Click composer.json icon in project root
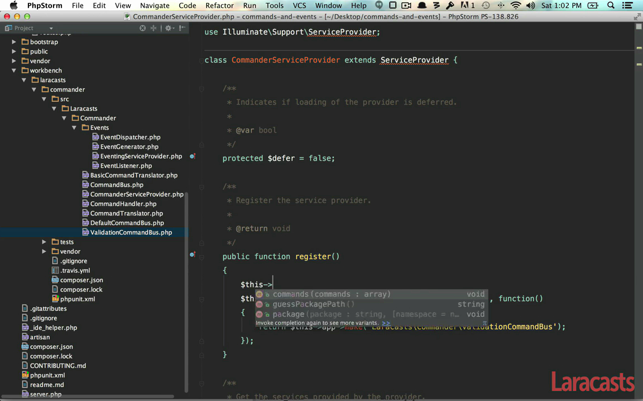This screenshot has height=401, width=643. pyautogui.click(x=25, y=346)
